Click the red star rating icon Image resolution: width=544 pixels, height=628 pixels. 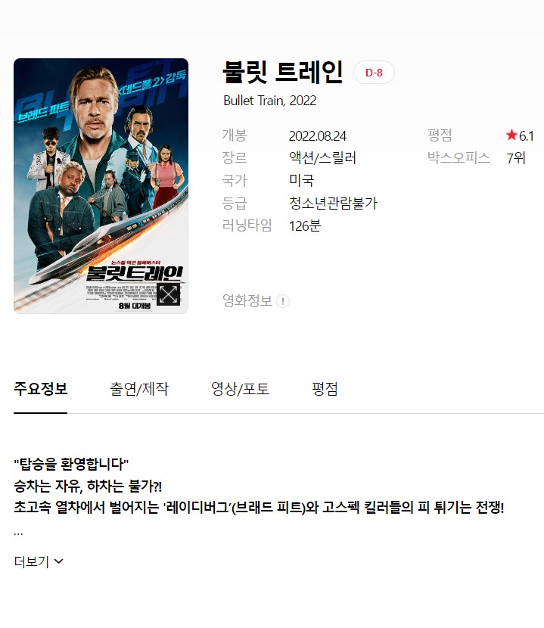pos(511,135)
